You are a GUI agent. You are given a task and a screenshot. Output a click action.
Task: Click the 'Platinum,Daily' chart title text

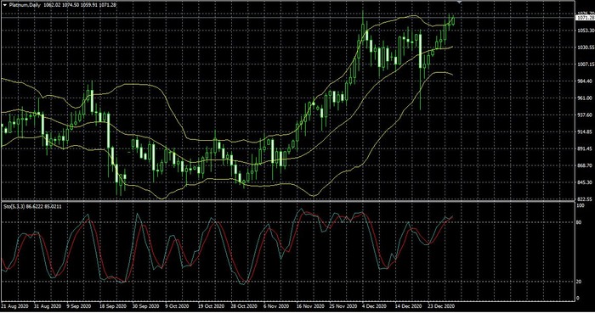pos(25,5)
